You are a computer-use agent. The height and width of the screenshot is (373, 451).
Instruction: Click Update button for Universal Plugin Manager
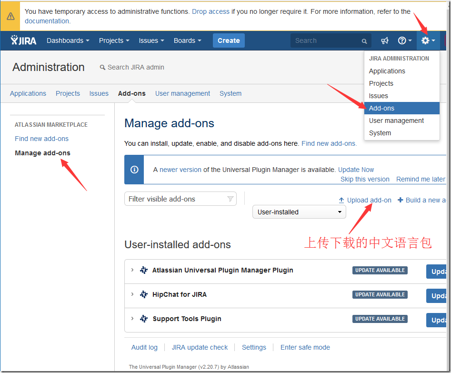click(x=436, y=272)
